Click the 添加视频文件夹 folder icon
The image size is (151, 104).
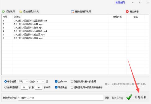(21, 12)
